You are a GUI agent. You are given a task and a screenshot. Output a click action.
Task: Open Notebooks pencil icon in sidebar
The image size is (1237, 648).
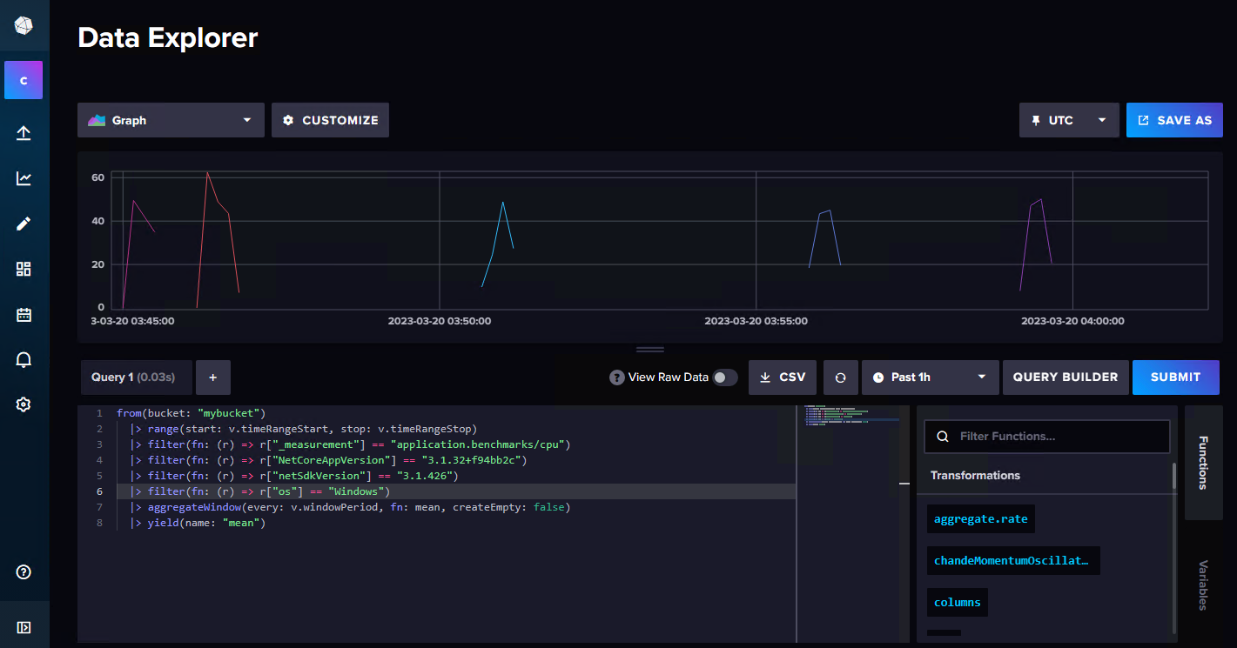point(24,224)
